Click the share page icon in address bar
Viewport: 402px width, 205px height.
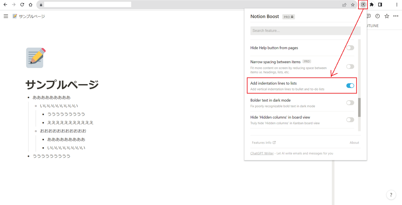[344, 5]
